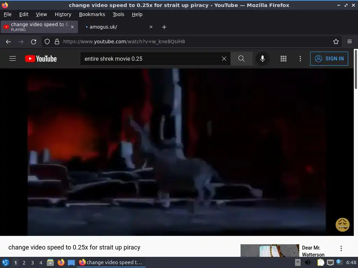
Task: Open the network tray icon
Action: pyautogui.click(x=330, y=262)
